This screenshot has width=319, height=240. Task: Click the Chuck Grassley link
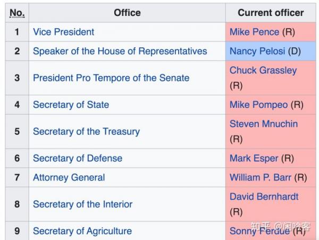[x=263, y=71]
